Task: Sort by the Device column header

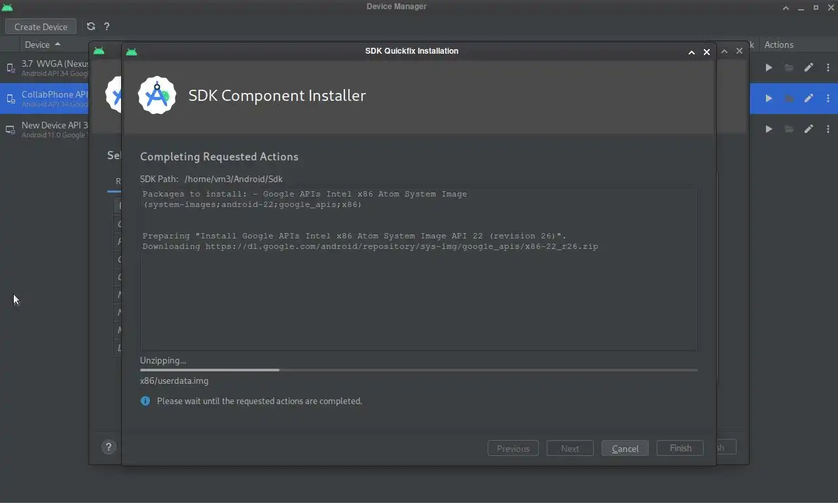Action: tap(43, 45)
